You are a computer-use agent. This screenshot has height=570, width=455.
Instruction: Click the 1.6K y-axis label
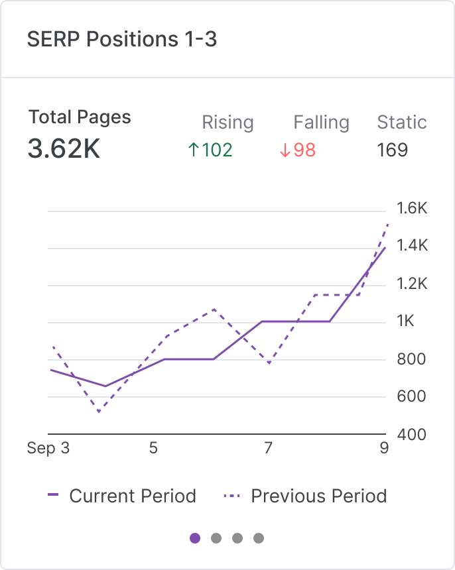(413, 207)
